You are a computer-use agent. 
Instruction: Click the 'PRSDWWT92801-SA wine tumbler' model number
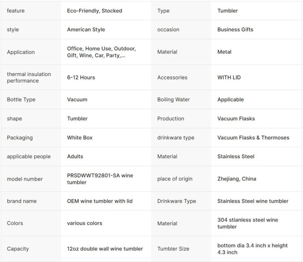100,179
